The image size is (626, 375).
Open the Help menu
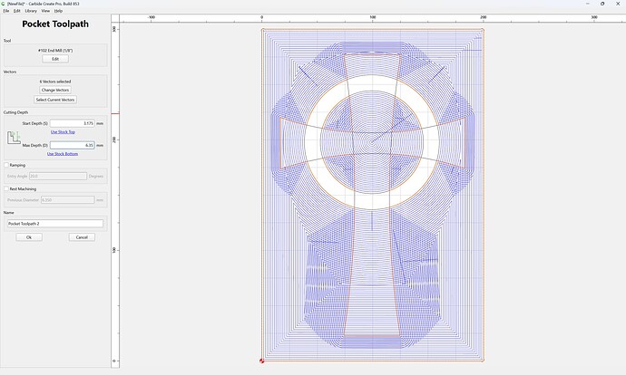(x=58, y=11)
